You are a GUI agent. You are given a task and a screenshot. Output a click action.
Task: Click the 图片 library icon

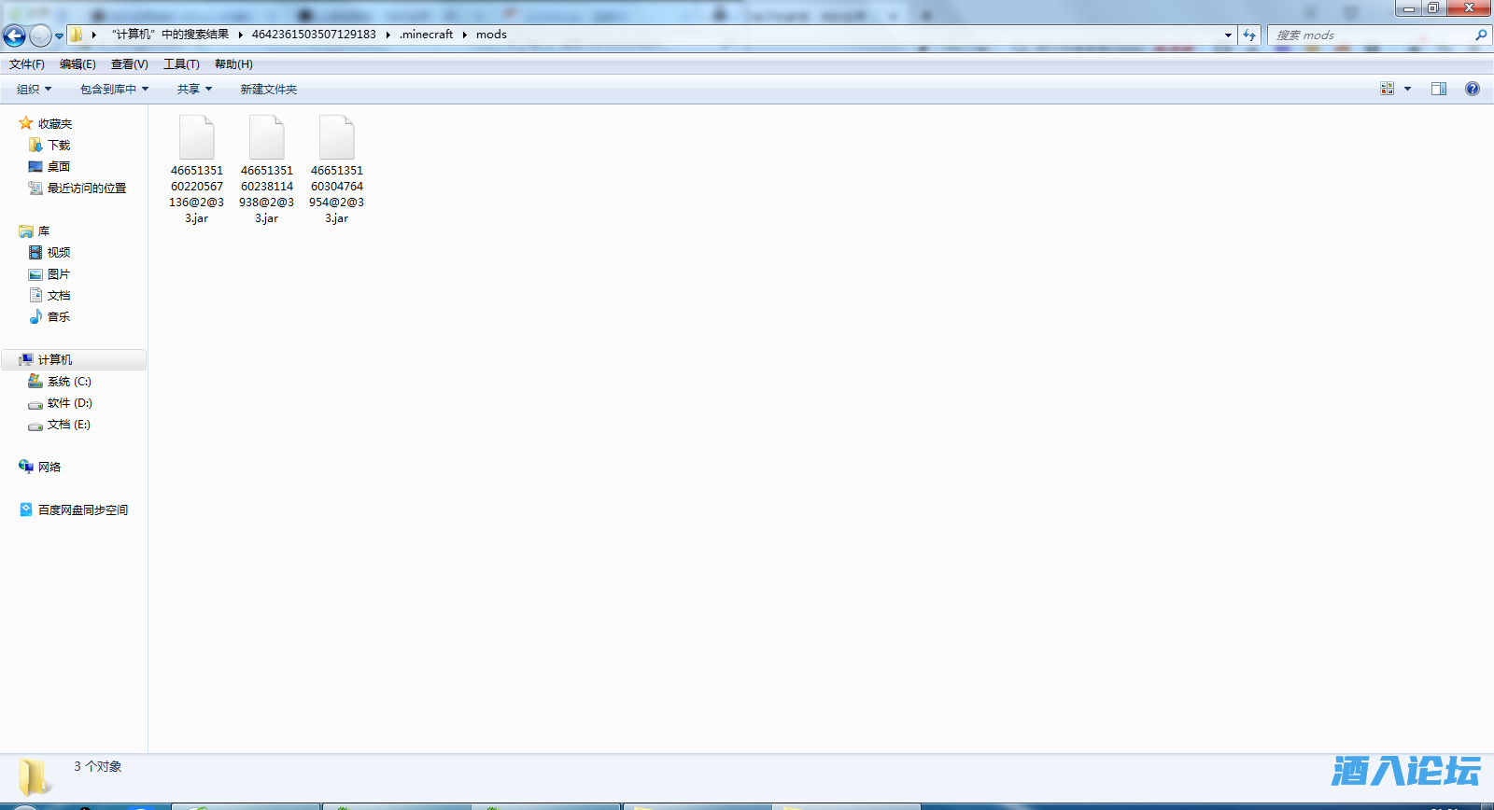(x=35, y=274)
